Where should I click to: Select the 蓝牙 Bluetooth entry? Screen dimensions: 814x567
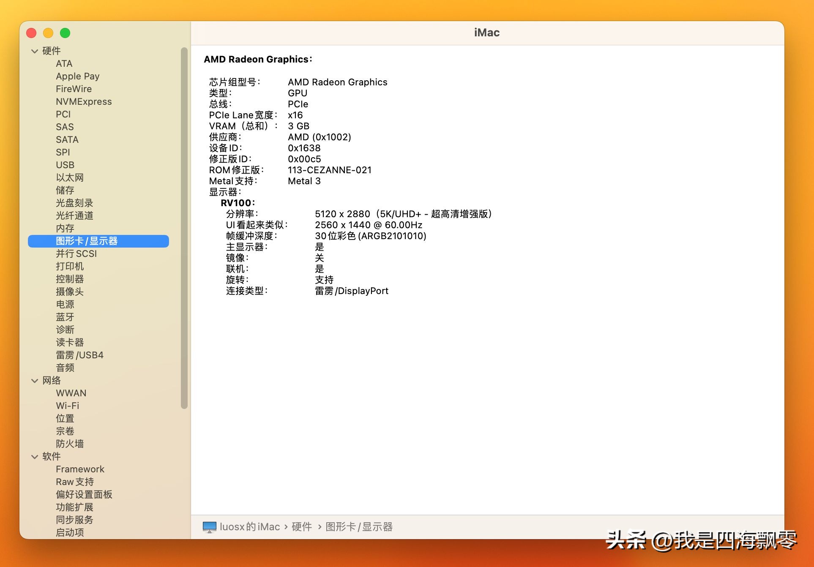(65, 317)
